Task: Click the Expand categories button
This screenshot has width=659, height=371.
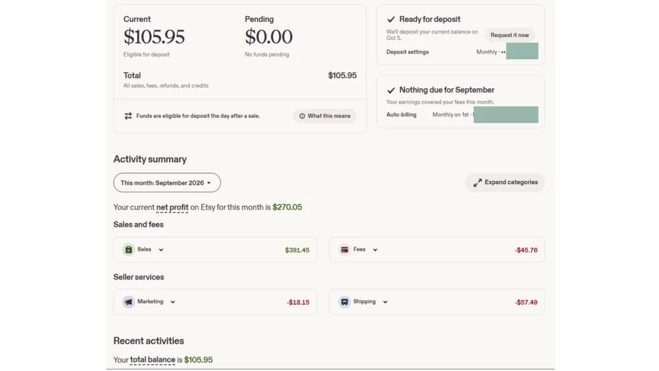Action: point(505,182)
